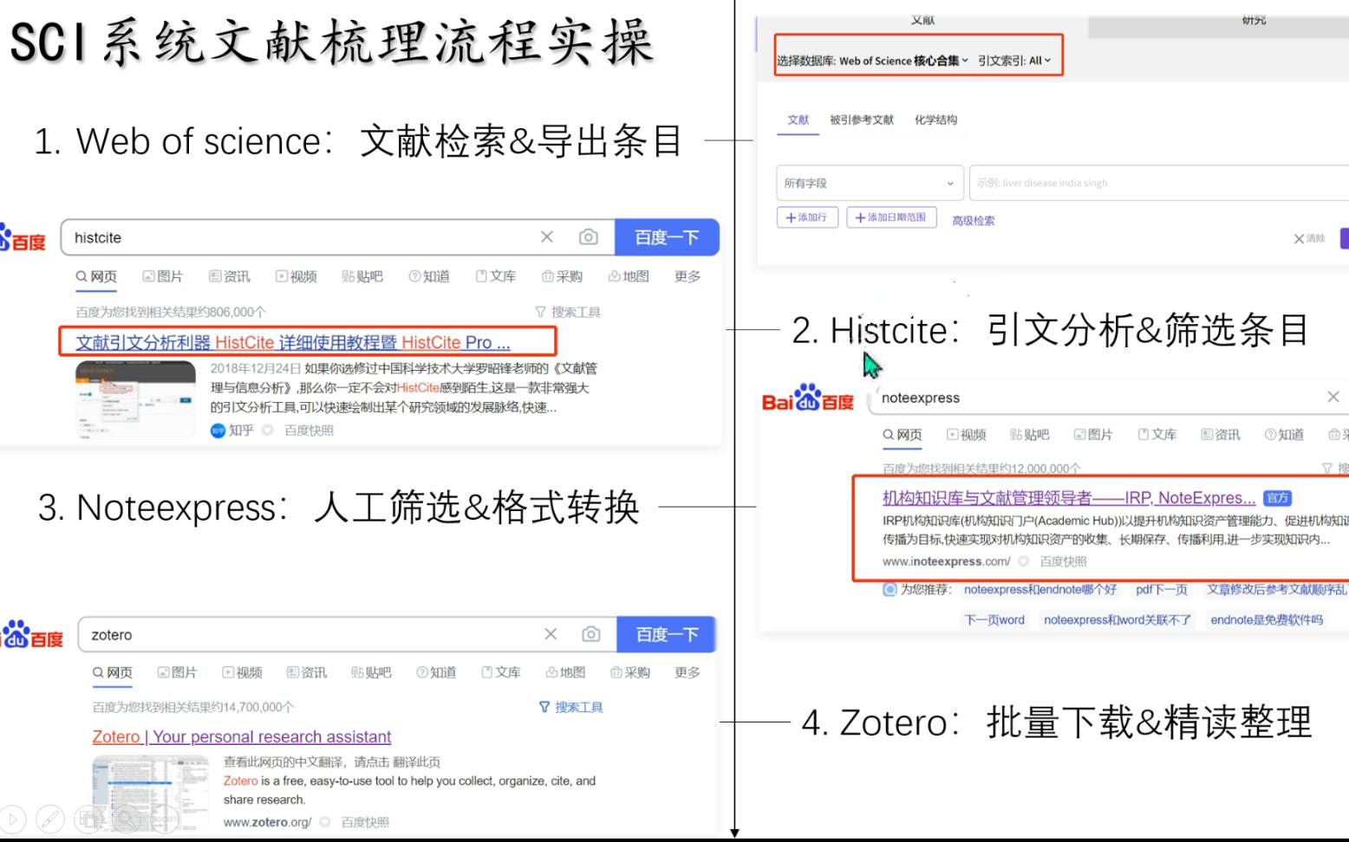This screenshot has width=1349, height=842.
Task: Click the 官方 badge on the NoteExpress result
Action: tap(1278, 497)
